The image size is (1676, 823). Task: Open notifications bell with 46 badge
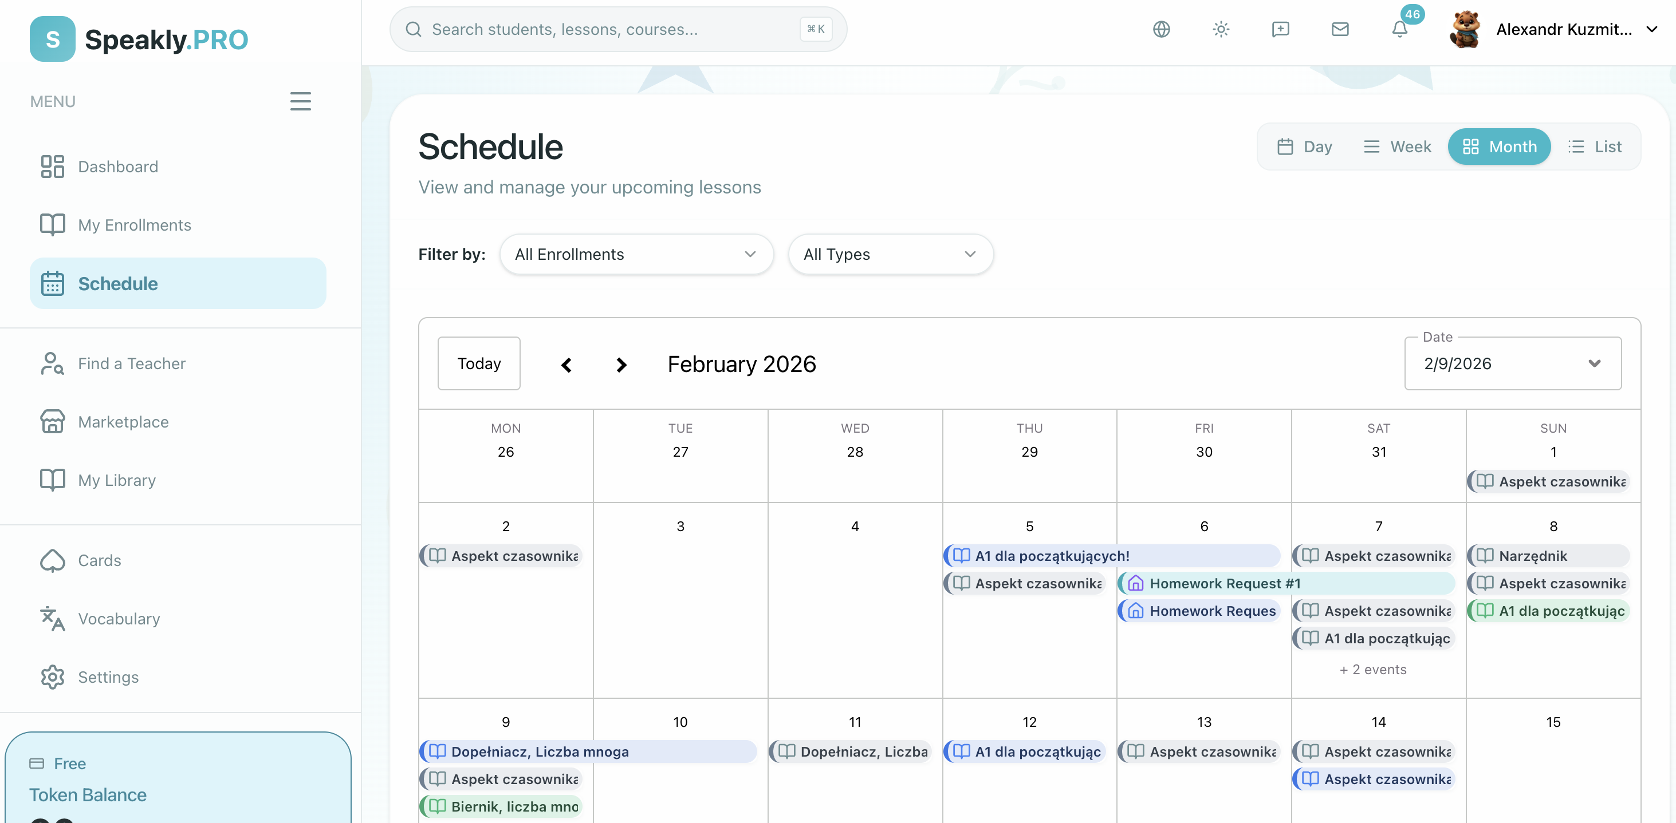pyautogui.click(x=1399, y=29)
